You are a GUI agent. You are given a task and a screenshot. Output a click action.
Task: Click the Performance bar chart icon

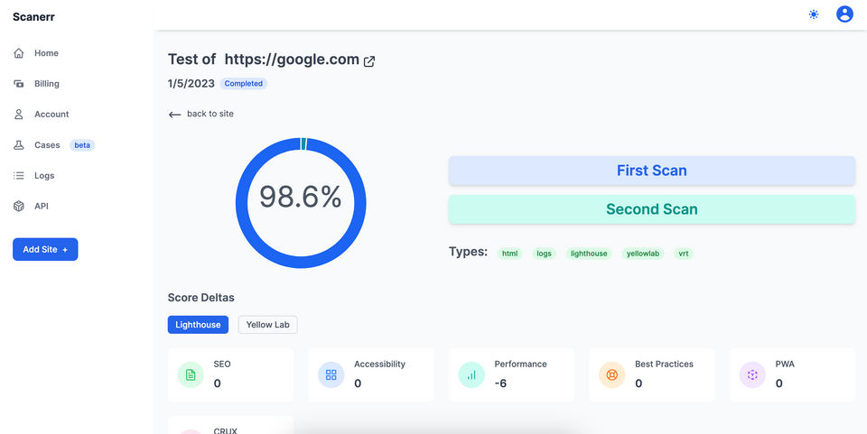click(471, 375)
